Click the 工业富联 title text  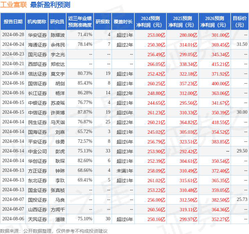[13, 4]
